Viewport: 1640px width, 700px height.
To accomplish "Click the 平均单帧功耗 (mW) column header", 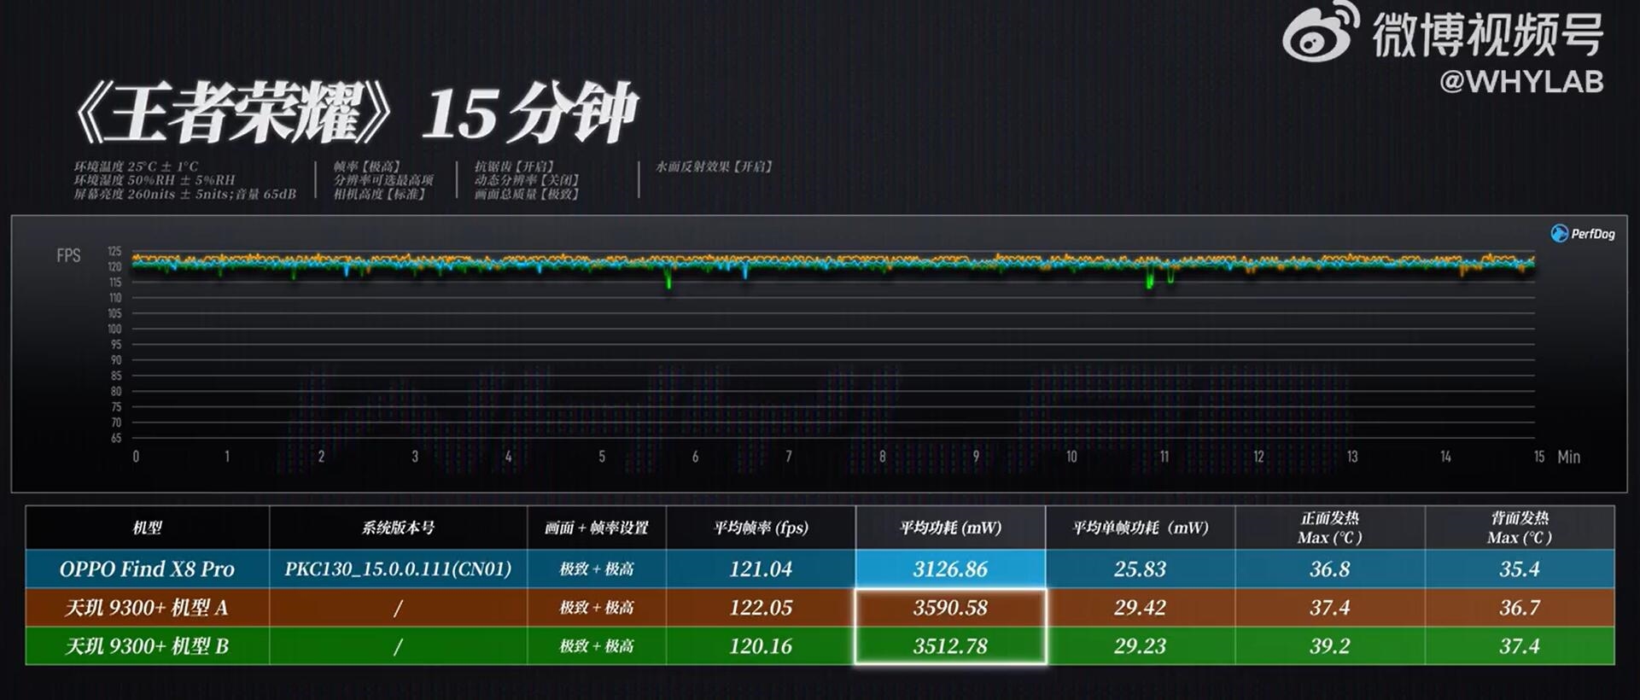I will pyautogui.click(x=1141, y=528).
